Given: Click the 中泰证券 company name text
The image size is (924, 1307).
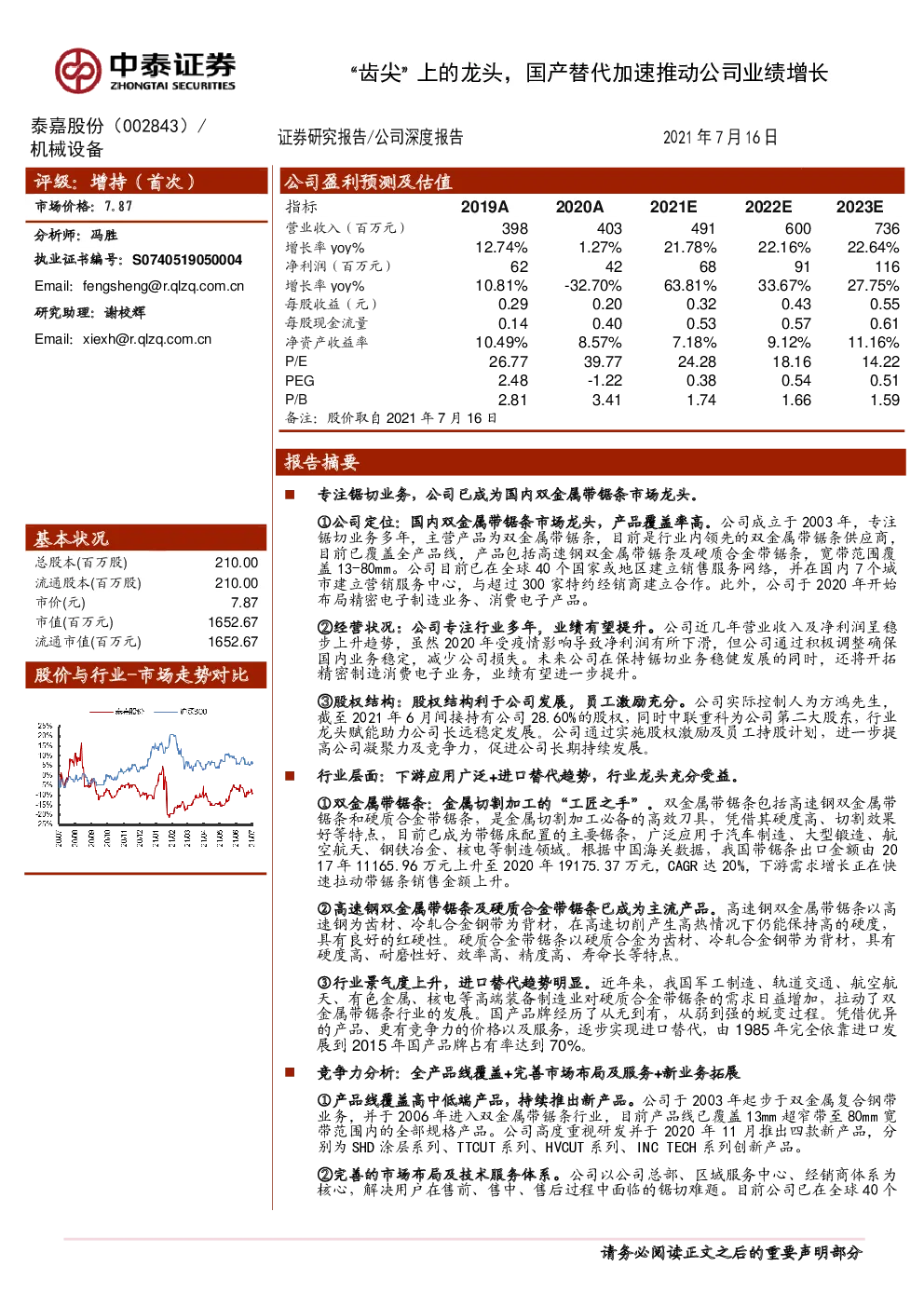Looking at the screenshot, I should [172, 64].
